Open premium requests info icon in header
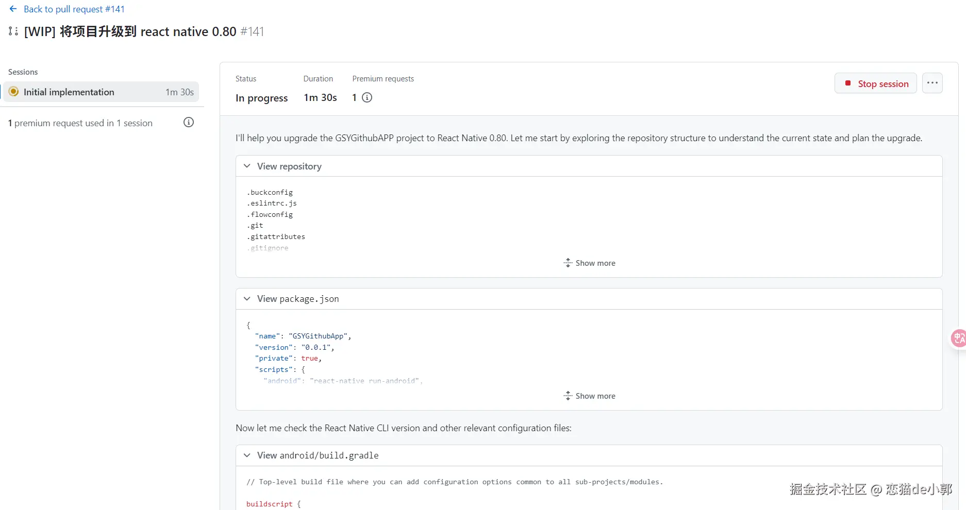966x510 pixels. pos(367,97)
